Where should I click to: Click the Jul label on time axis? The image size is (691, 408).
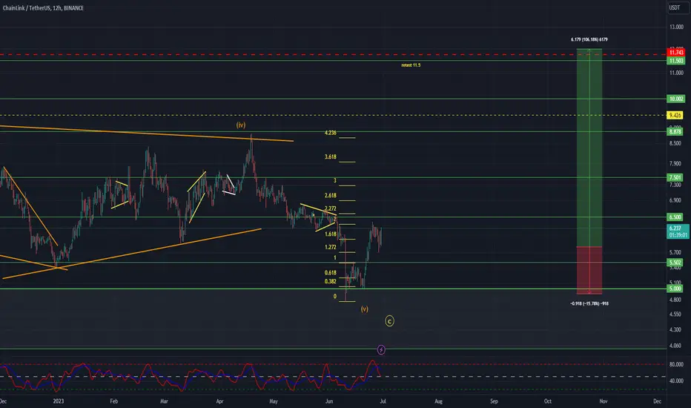pos(383,401)
